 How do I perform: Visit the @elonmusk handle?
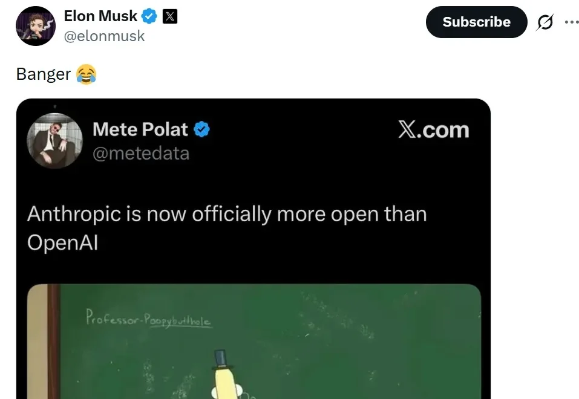point(104,36)
